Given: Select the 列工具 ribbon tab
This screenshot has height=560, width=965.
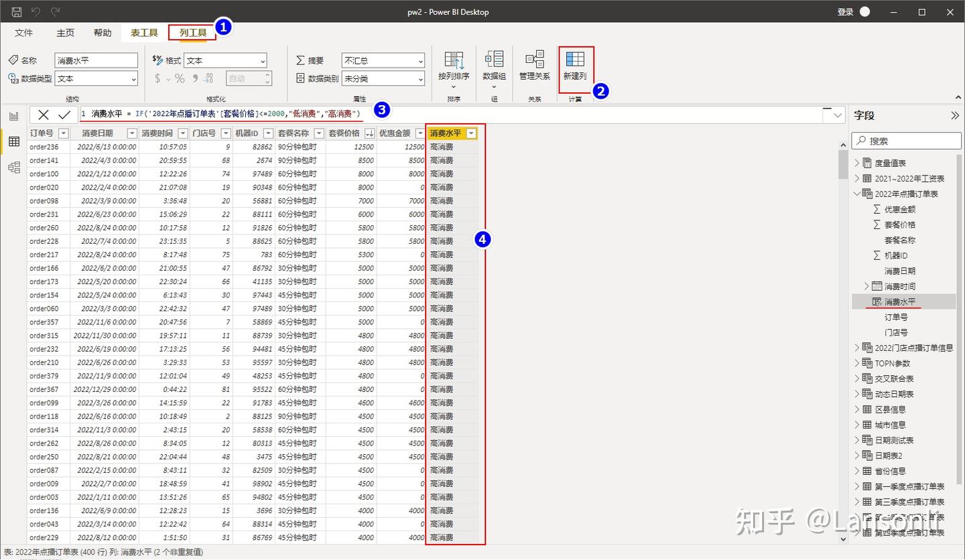Looking at the screenshot, I should pos(192,33).
